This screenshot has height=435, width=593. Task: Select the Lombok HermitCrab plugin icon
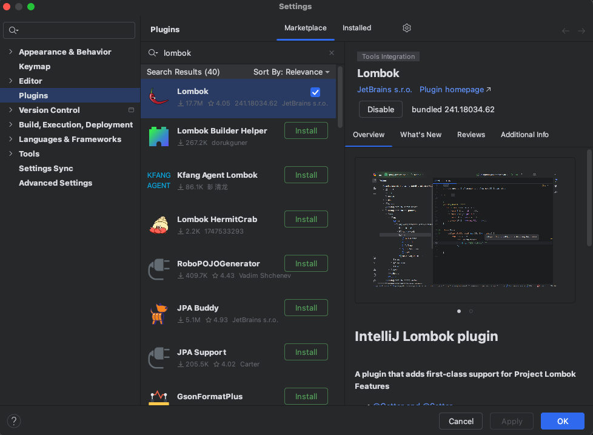click(159, 225)
